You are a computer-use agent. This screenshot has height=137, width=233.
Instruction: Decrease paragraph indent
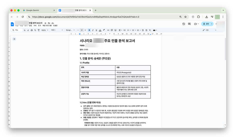click(143, 30)
